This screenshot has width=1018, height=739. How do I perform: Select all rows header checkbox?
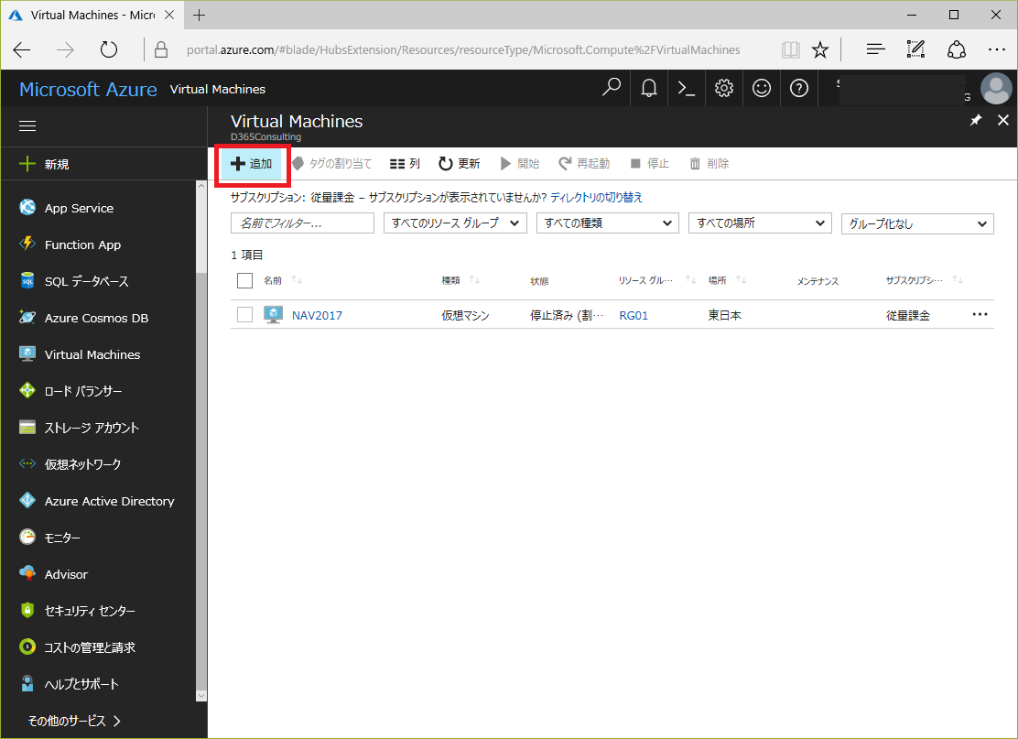click(x=244, y=280)
